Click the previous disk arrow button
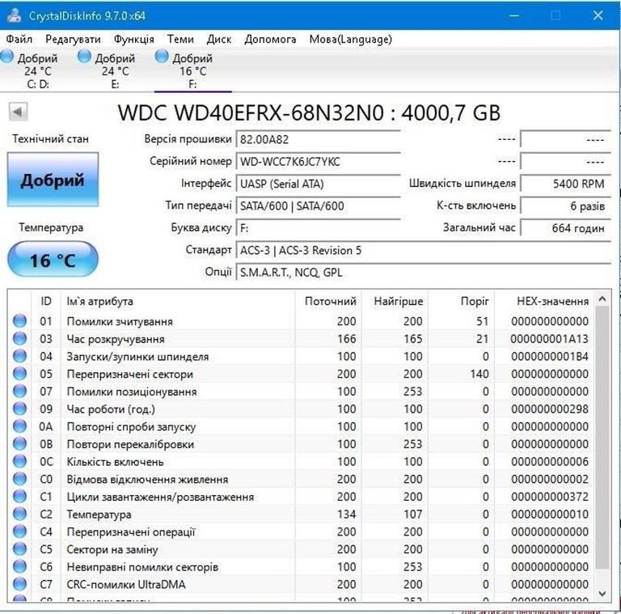The width and height of the screenshot is (621, 614). click(18, 112)
